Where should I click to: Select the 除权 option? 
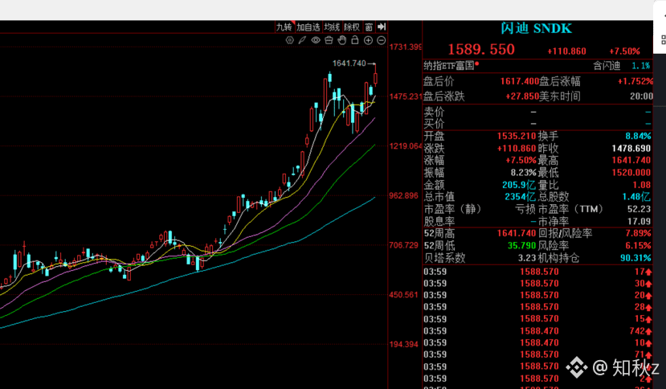(352, 27)
